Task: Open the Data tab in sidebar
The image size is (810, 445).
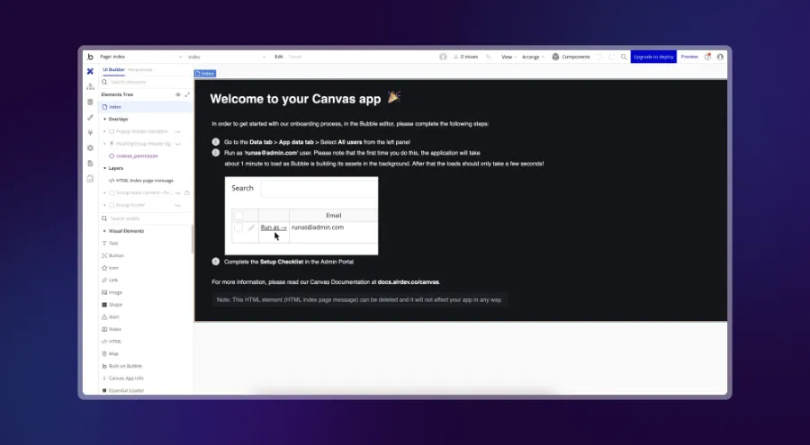Action: click(90, 102)
